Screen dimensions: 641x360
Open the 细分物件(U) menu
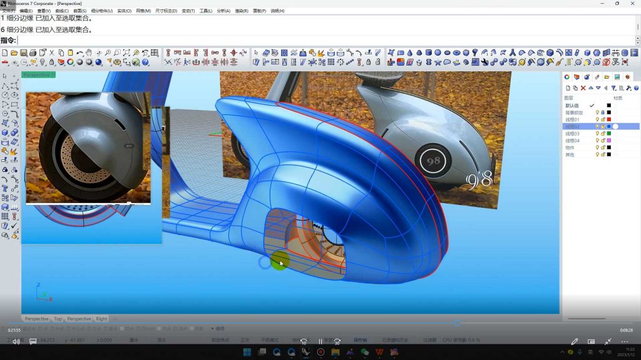click(102, 11)
